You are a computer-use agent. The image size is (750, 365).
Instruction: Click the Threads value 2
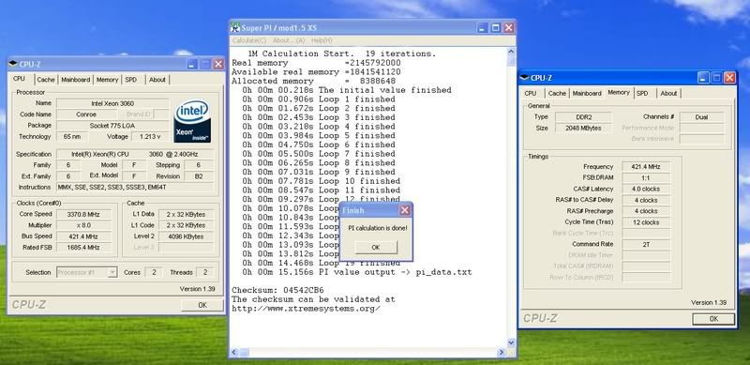click(x=204, y=272)
